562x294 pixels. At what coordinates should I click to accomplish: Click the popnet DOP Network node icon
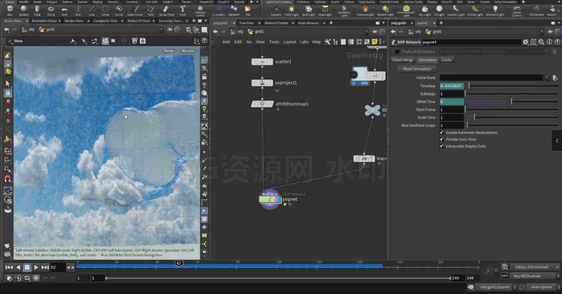[x=270, y=199]
